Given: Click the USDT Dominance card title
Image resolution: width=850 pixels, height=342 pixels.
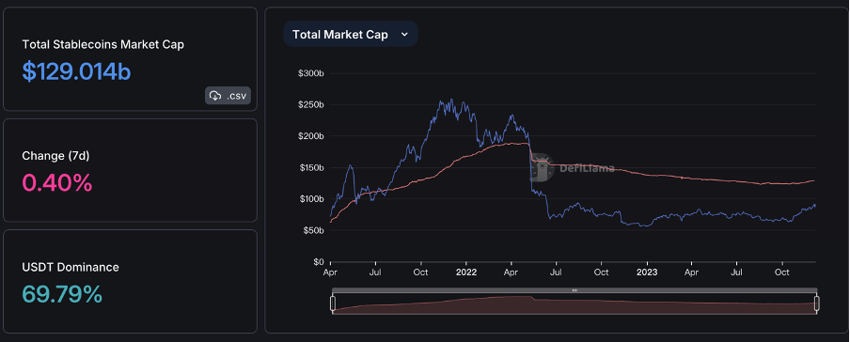Looking at the screenshot, I should click(x=71, y=267).
